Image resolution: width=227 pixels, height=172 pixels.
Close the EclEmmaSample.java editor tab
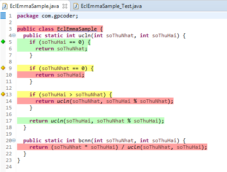tap(65, 6)
